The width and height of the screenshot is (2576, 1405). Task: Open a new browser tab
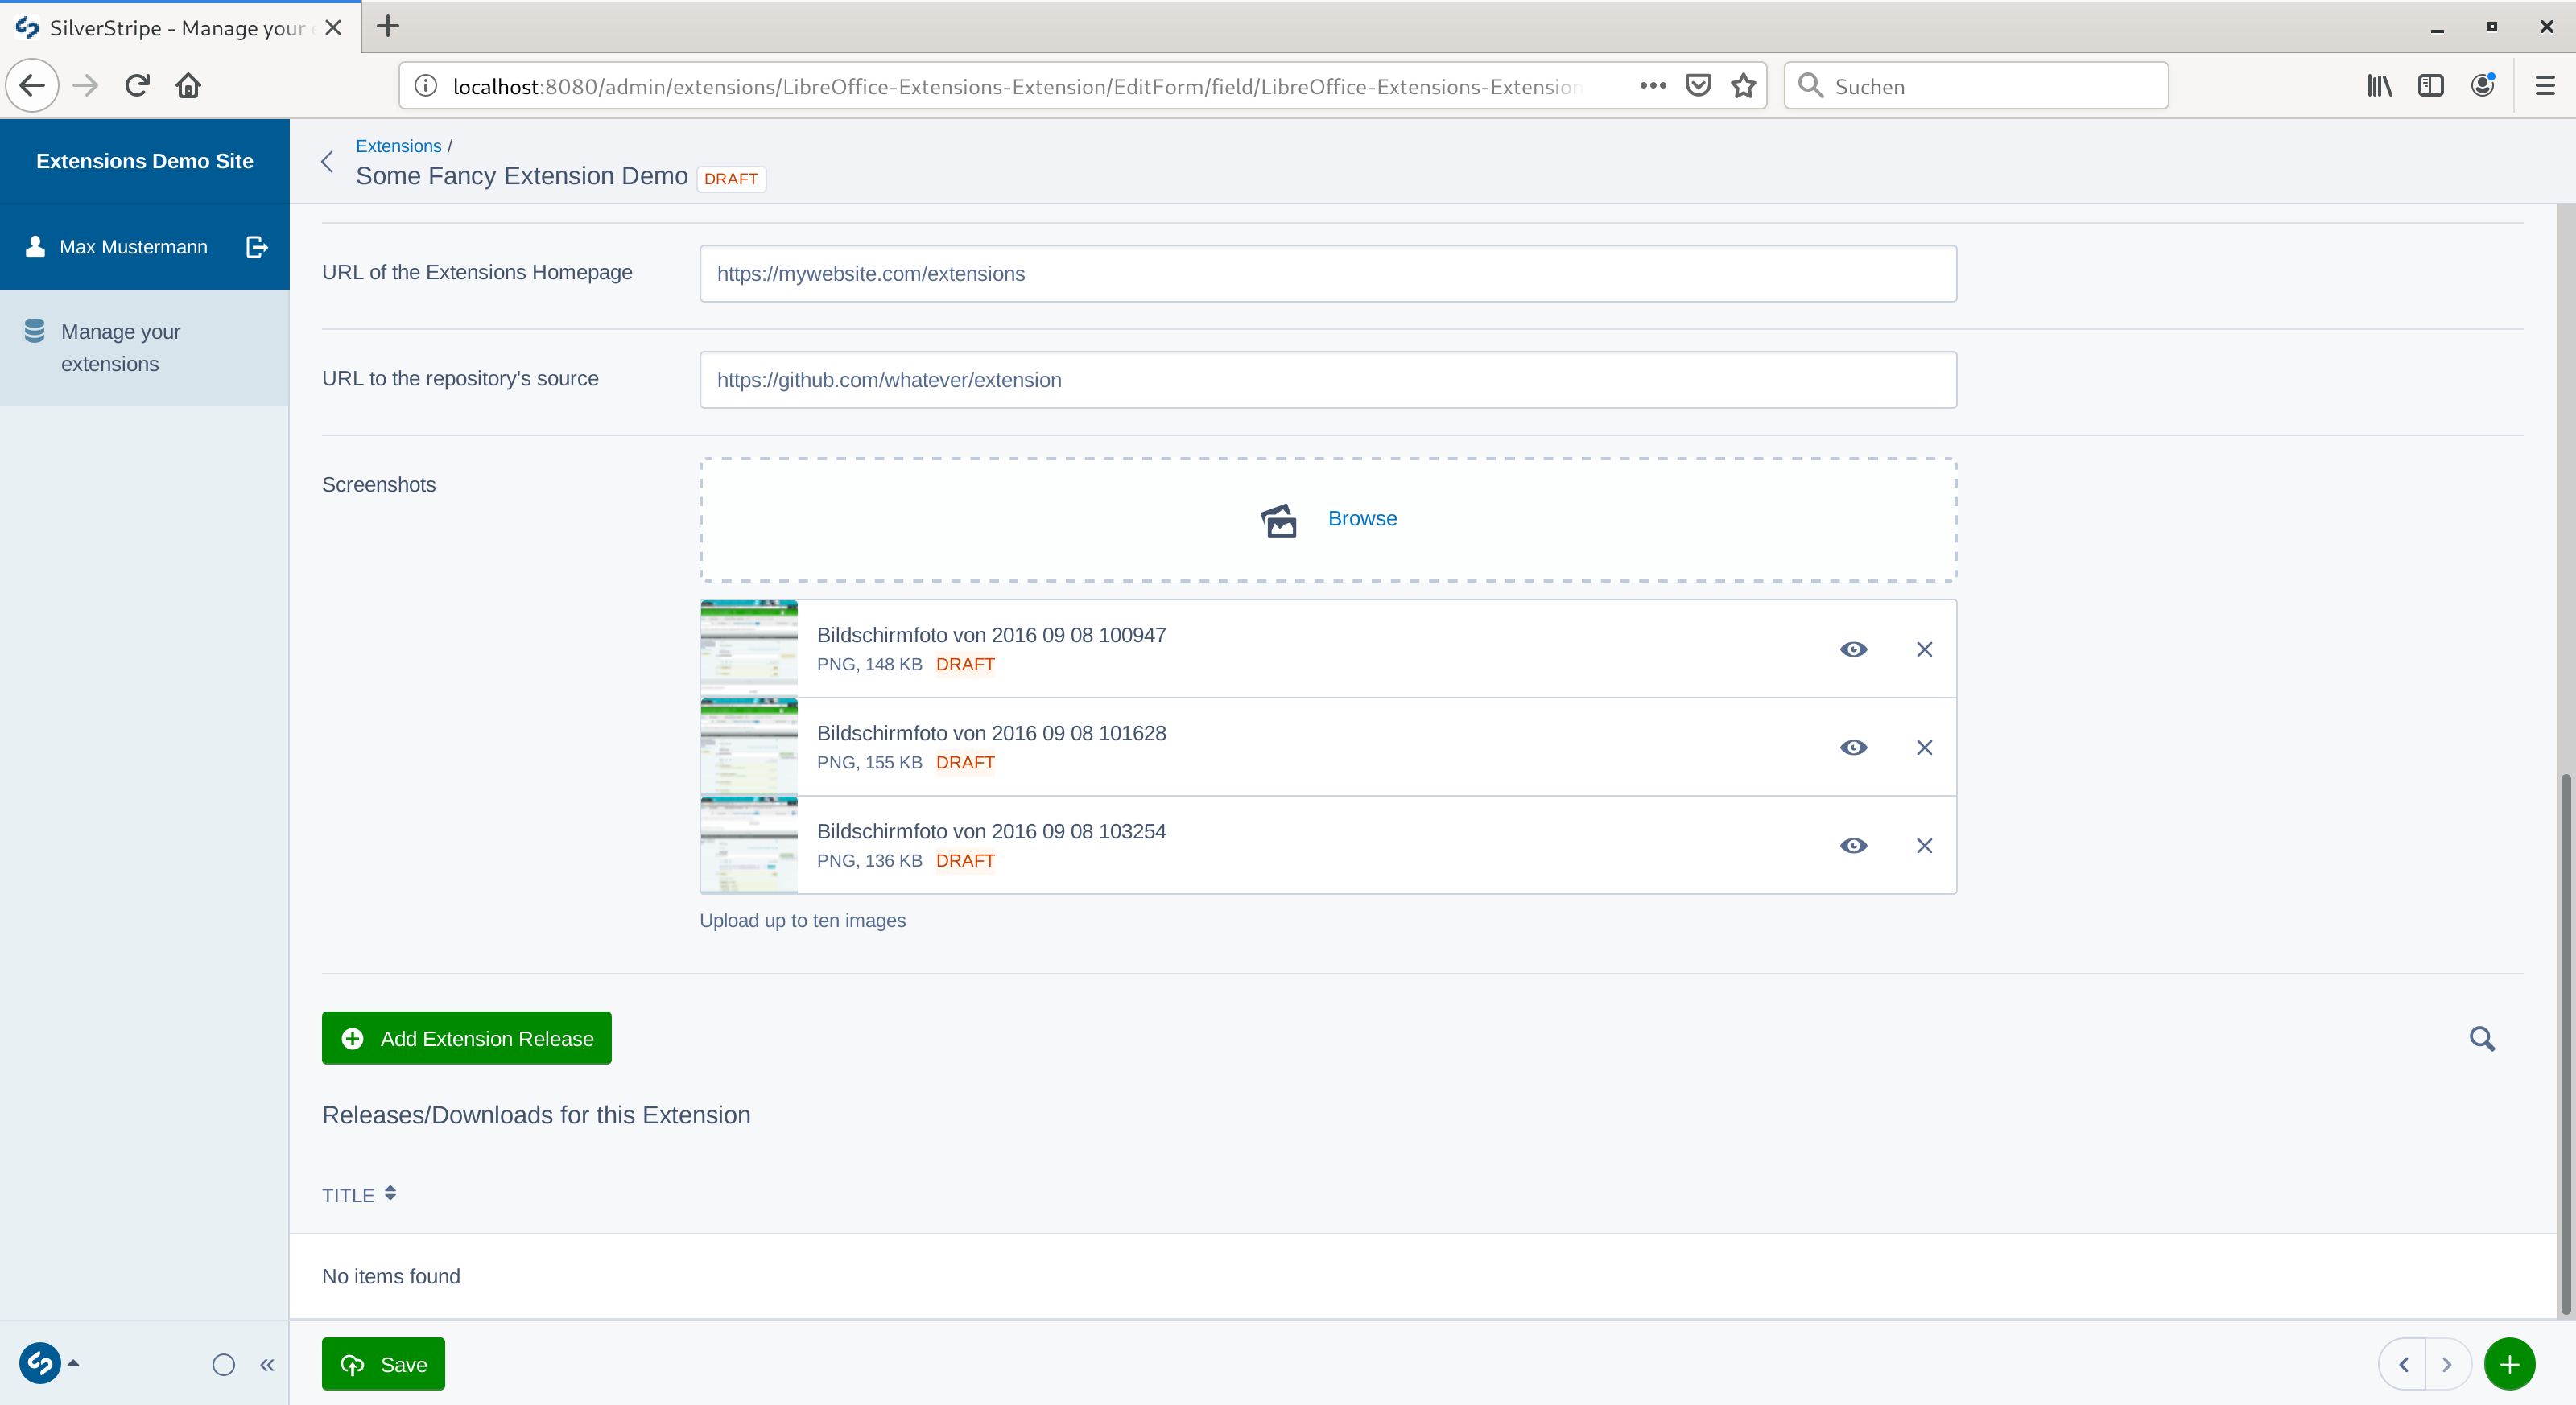click(x=388, y=27)
